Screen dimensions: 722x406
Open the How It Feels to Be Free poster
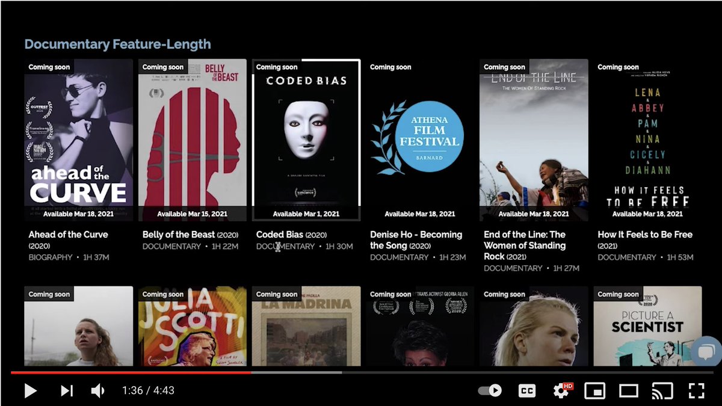647,140
